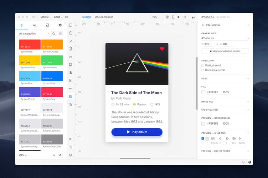Screen dimensions: 268x178
Task: Expand the Interactions section with its plus
Action: (x=248, y=25)
